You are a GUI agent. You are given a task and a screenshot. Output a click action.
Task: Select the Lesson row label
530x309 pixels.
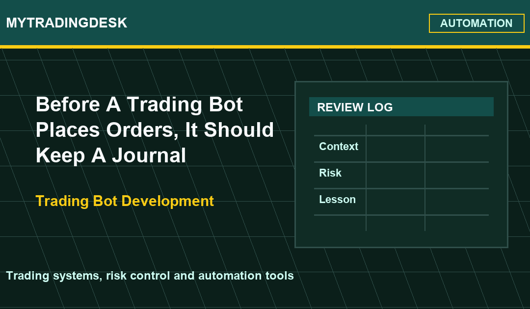[337, 200]
